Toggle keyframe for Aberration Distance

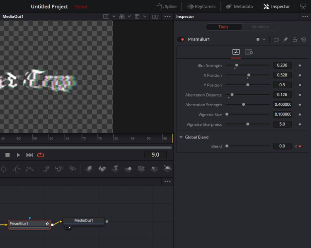tap(300, 95)
